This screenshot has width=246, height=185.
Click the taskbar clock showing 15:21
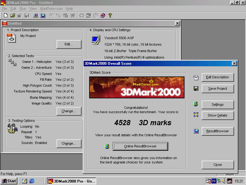[x=239, y=181]
